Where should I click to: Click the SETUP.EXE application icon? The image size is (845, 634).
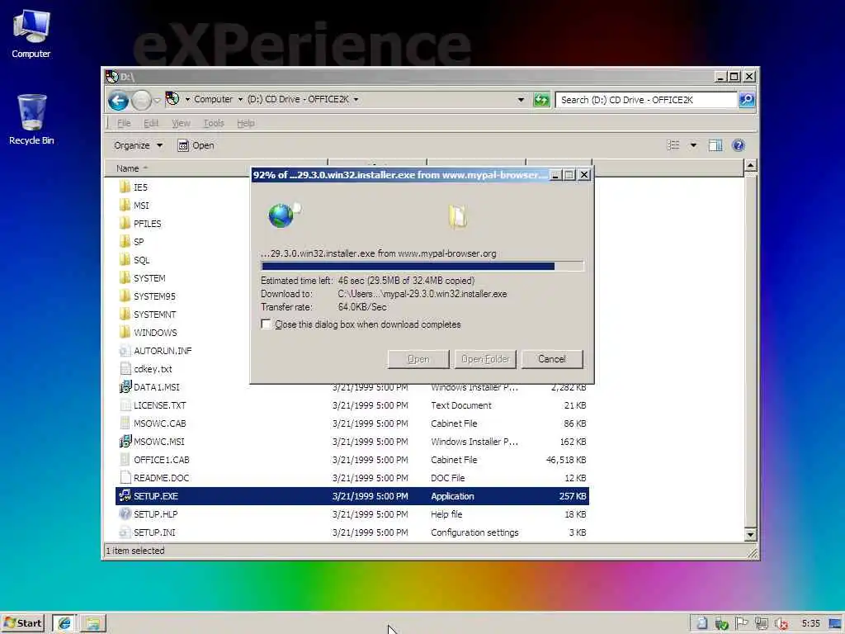(125, 496)
